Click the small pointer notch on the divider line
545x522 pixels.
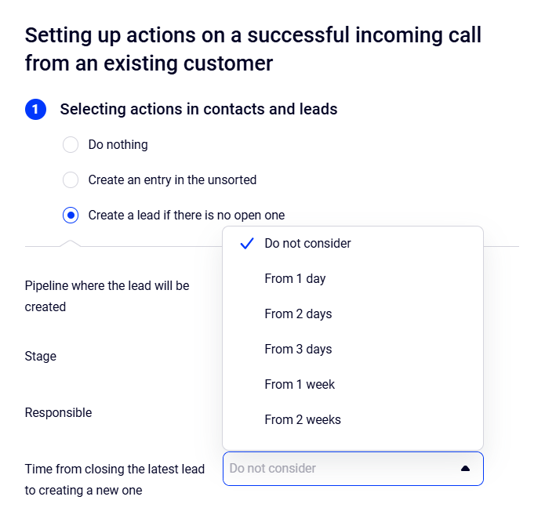(x=71, y=243)
